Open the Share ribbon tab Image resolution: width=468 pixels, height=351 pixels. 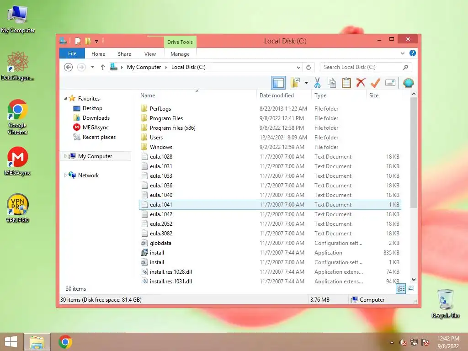pos(124,54)
